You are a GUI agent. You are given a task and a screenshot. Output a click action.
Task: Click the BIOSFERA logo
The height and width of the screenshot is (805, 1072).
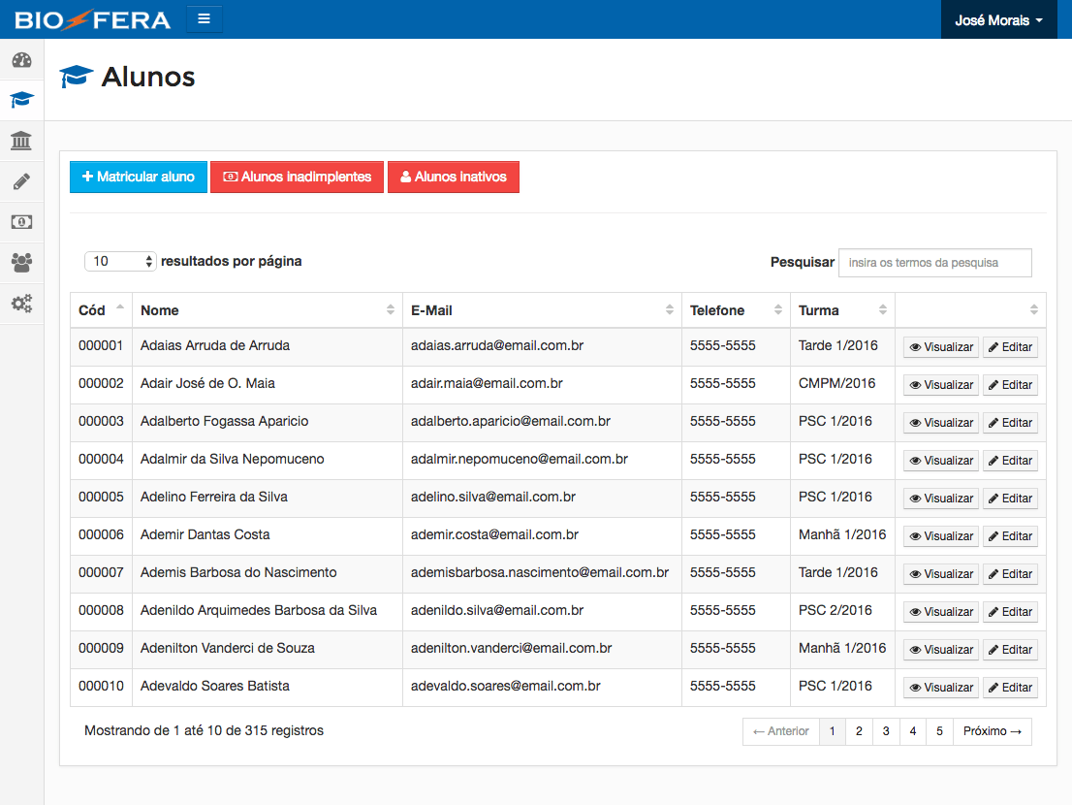point(93,19)
